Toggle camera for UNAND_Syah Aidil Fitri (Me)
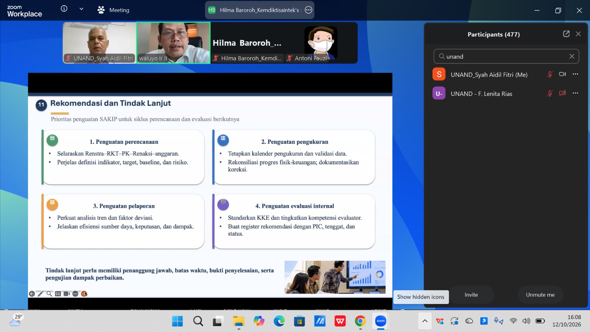 click(x=562, y=74)
